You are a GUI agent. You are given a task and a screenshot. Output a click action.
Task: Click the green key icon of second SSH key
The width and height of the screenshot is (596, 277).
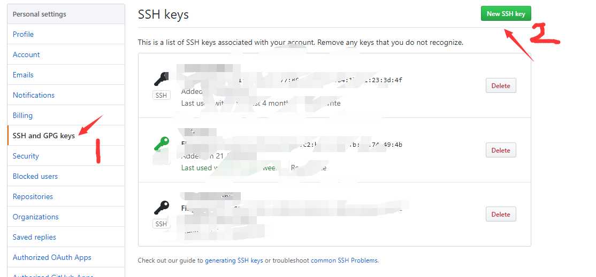161,144
